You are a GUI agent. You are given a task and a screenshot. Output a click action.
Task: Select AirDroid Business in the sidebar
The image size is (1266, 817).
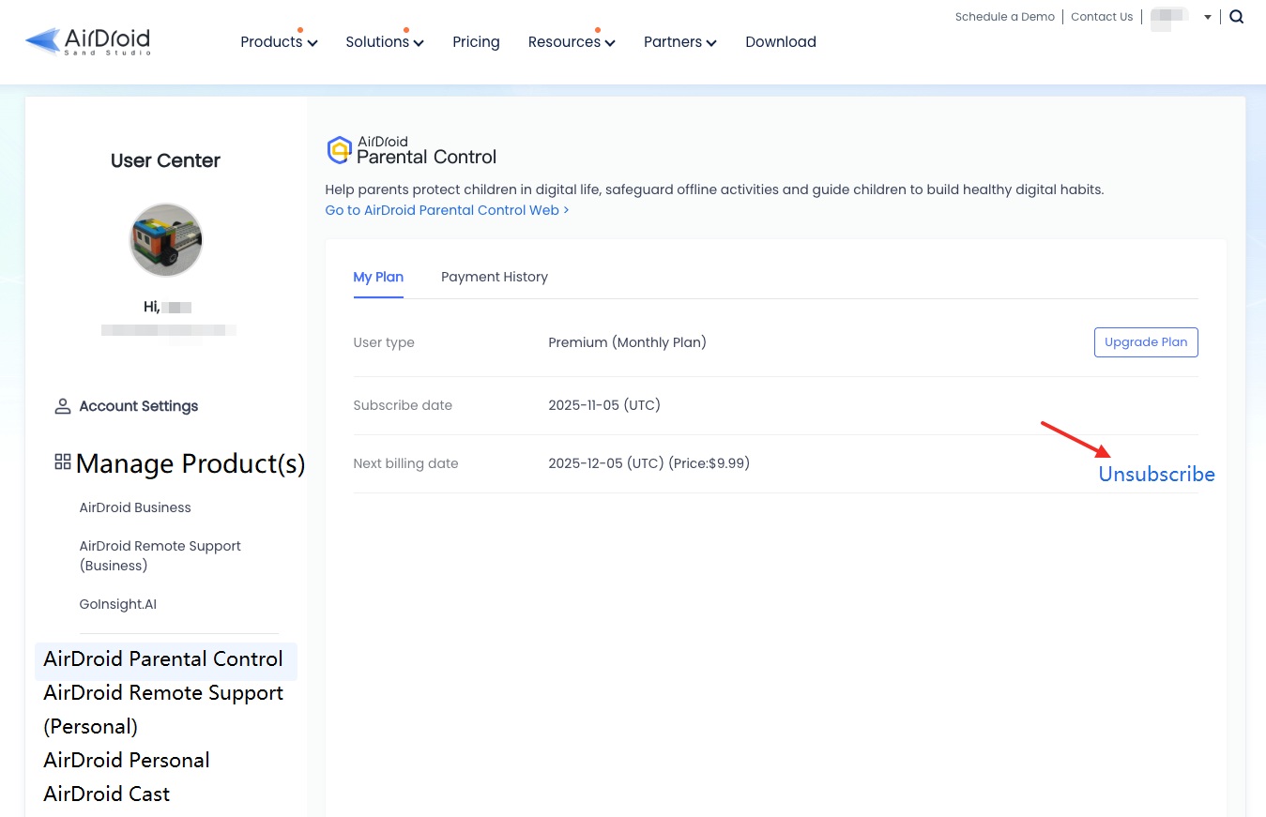pos(134,507)
